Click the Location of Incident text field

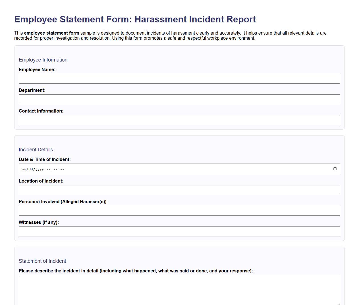[x=179, y=190]
